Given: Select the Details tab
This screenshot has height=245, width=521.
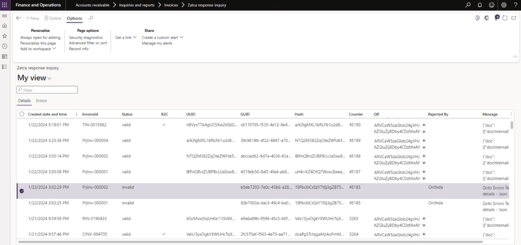Looking at the screenshot, I should point(24,101).
